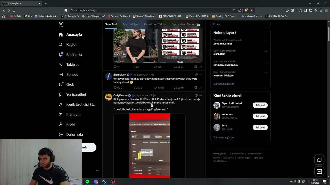The height and width of the screenshot is (185, 330).
Task: Open Bildirimler notifications
Action: tap(71, 54)
